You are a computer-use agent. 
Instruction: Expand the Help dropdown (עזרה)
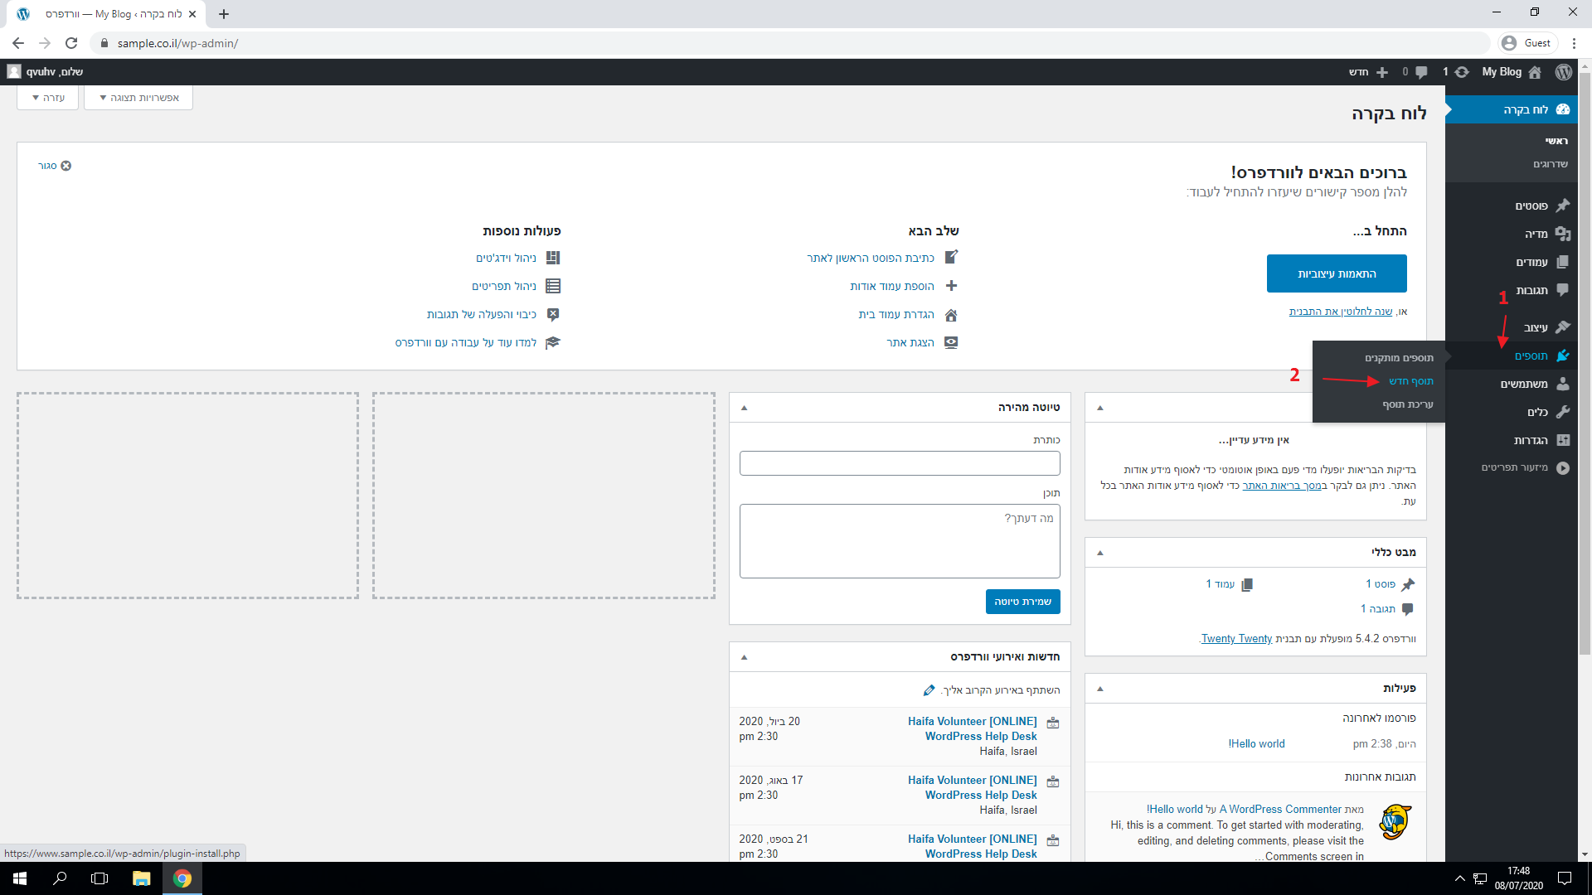click(x=48, y=98)
